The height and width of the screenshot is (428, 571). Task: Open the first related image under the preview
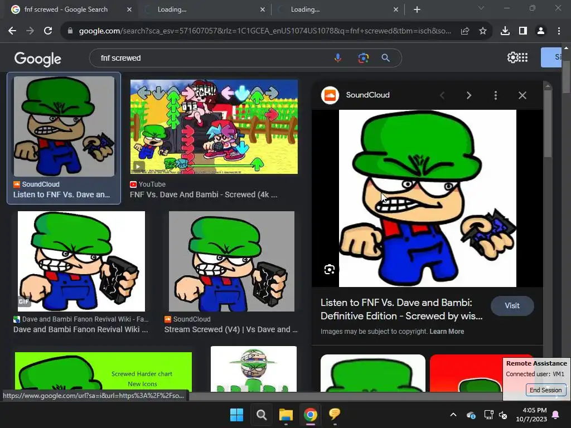(373, 373)
